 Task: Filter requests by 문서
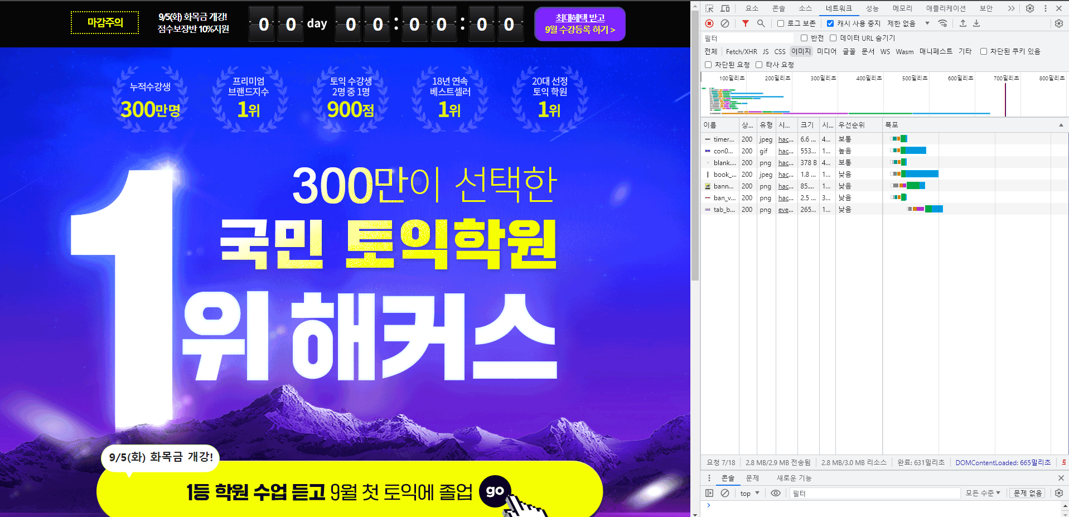click(868, 51)
